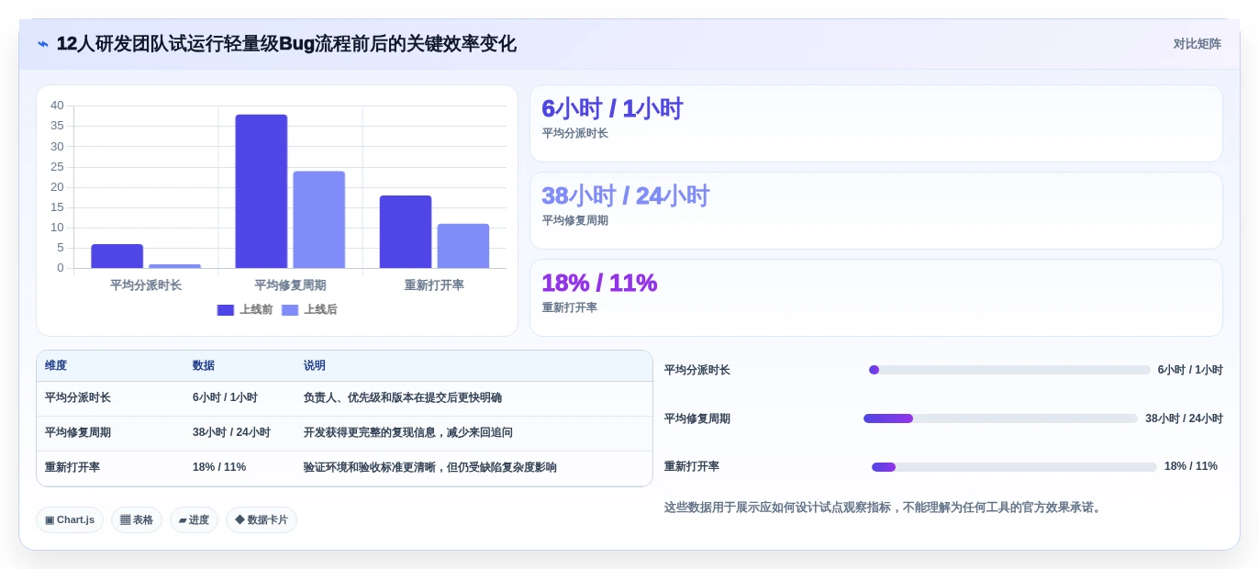Click the disclaimer note starting with 这些数据用于
Viewport: 1259px width, 569px height.
tap(885, 508)
